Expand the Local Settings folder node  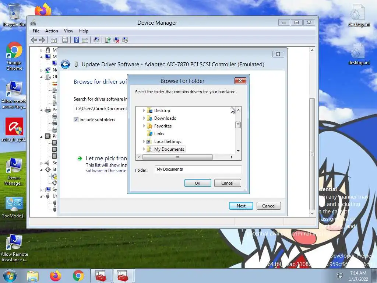[144, 141]
